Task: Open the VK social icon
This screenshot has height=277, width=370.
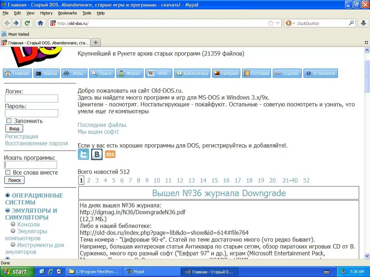Action: pyautogui.click(x=97, y=154)
